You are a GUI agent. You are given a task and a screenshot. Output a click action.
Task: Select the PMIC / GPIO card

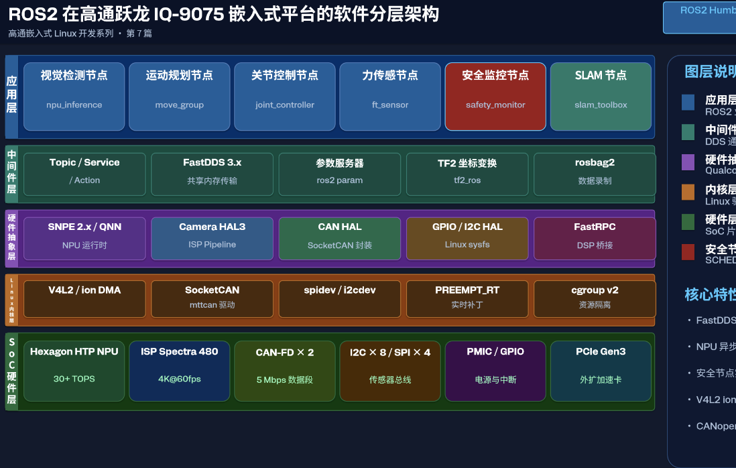click(x=495, y=371)
